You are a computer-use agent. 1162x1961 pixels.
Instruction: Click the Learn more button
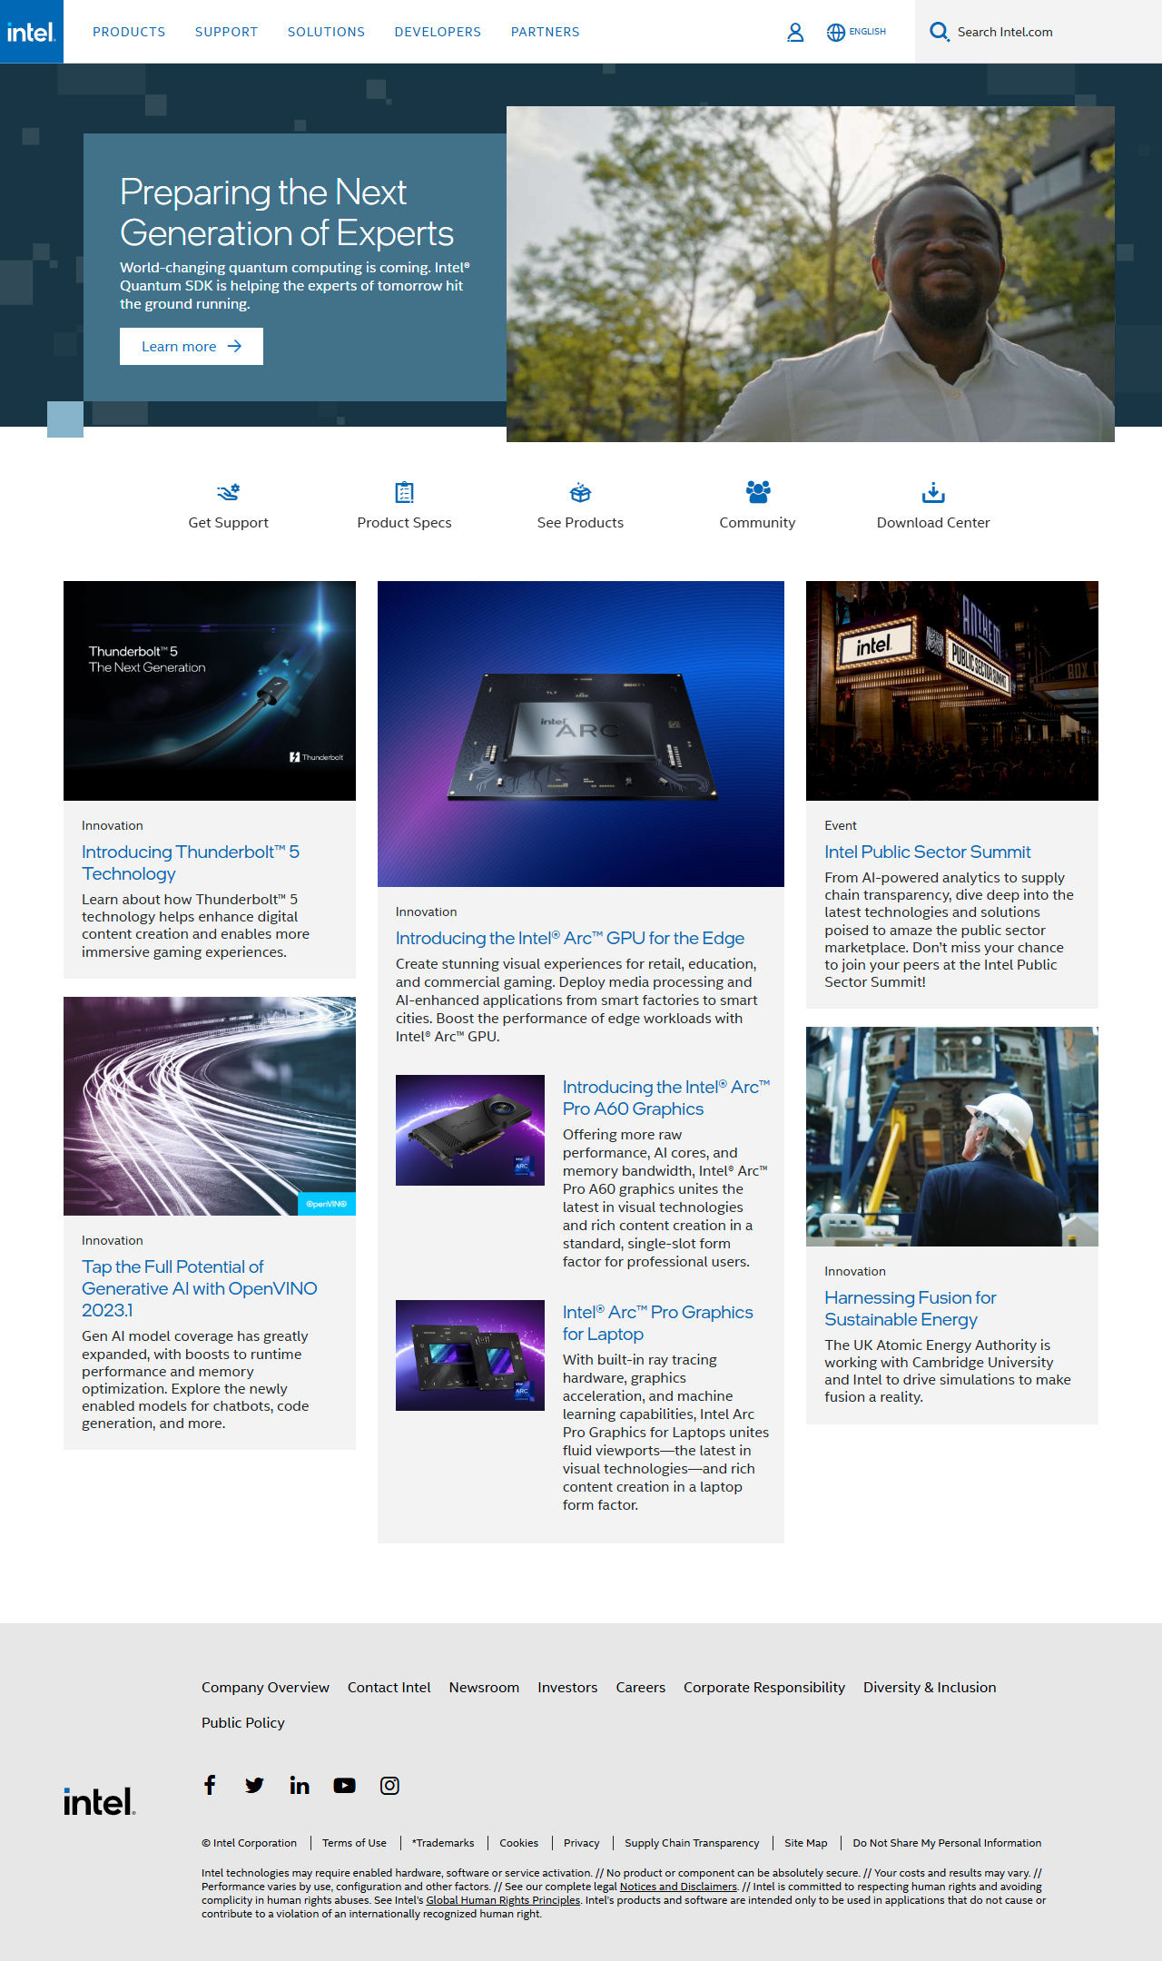(192, 346)
